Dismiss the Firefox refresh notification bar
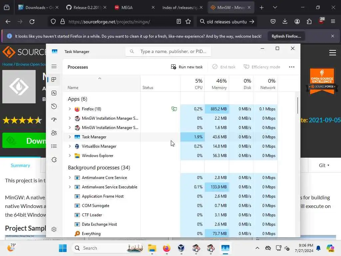The image size is (341, 256). tap(333, 36)
